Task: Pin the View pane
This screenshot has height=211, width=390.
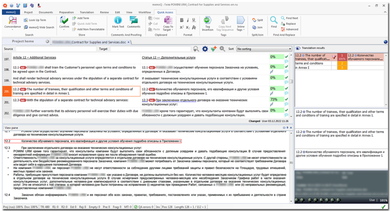Action: pos(287,128)
